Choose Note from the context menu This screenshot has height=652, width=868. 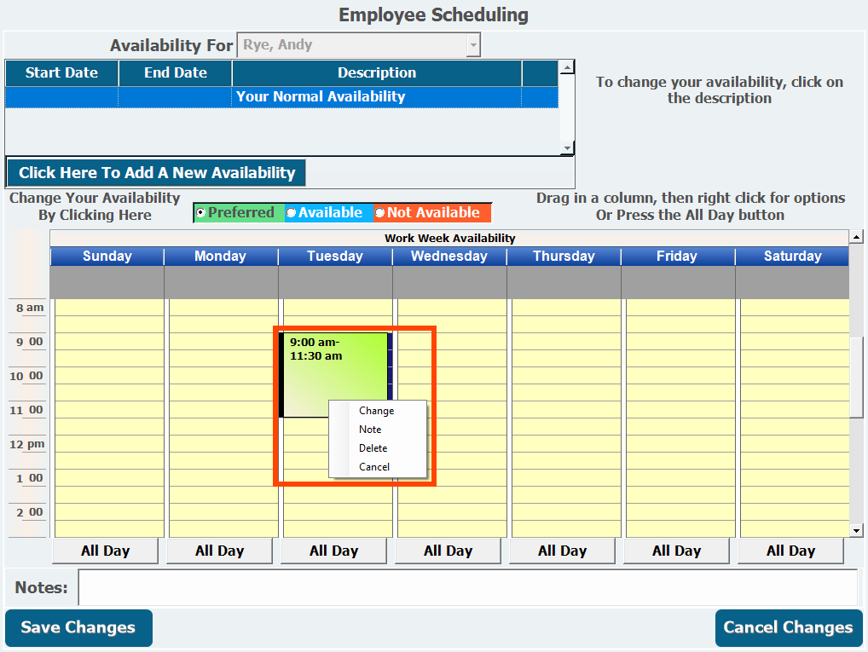coord(370,430)
